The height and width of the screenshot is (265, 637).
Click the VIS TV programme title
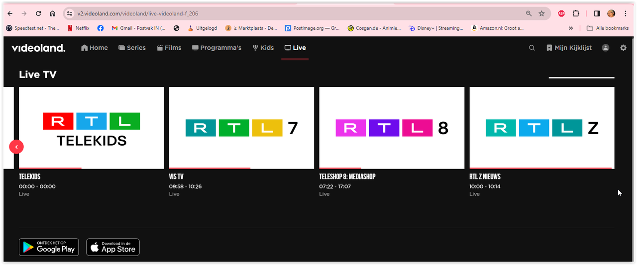pyautogui.click(x=176, y=177)
